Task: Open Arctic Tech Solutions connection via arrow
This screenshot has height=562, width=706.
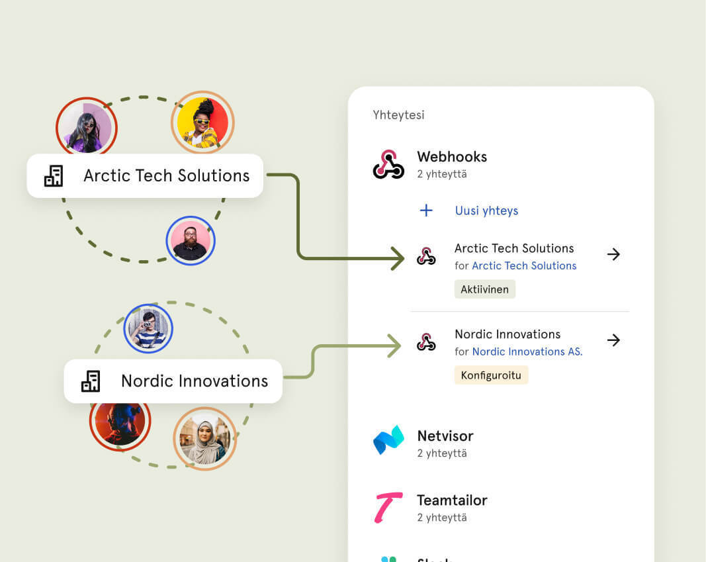Action: coord(613,254)
